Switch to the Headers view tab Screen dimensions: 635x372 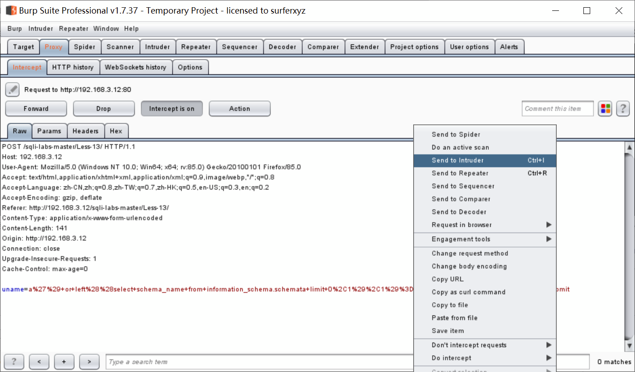click(x=86, y=131)
